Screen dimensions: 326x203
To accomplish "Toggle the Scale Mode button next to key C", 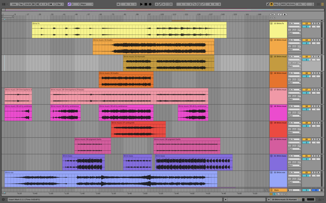I will coord(69,4).
